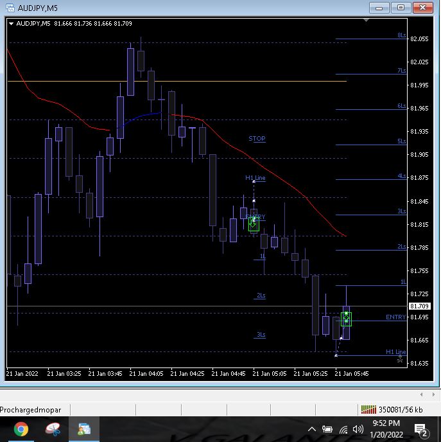Open the AUDJPY,M5 chart dropdown triangle
This screenshot has width=441, height=442.
pos(12,24)
